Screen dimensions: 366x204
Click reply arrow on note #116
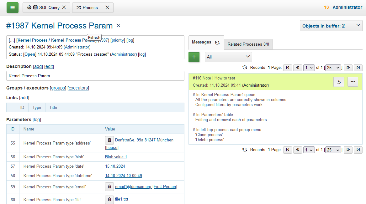click(339, 82)
